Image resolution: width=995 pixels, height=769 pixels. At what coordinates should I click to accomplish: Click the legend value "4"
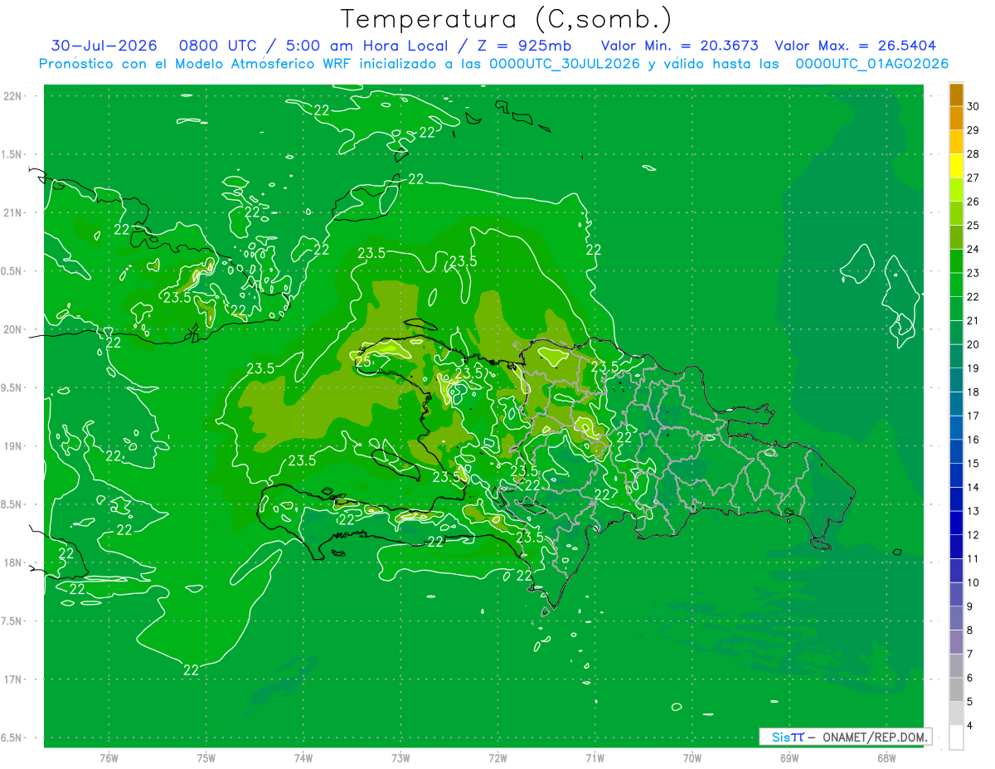click(x=971, y=726)
